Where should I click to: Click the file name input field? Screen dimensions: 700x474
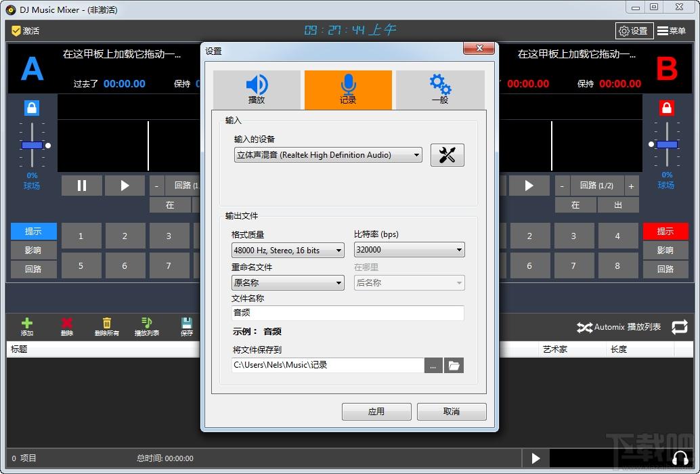(x=347, y=313)
